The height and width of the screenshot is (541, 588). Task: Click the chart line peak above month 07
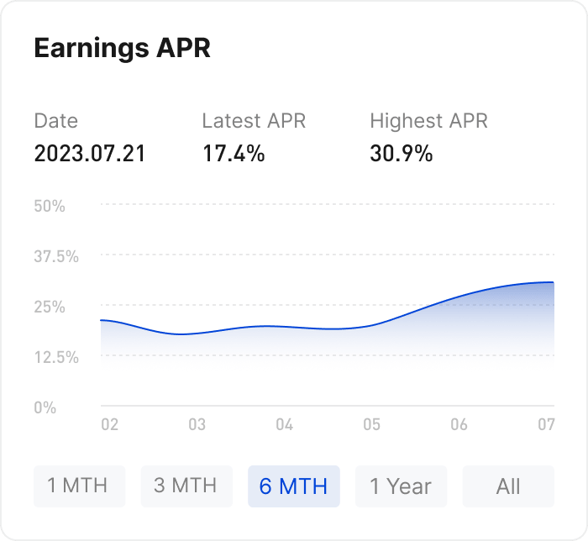[x=550, y=282]
